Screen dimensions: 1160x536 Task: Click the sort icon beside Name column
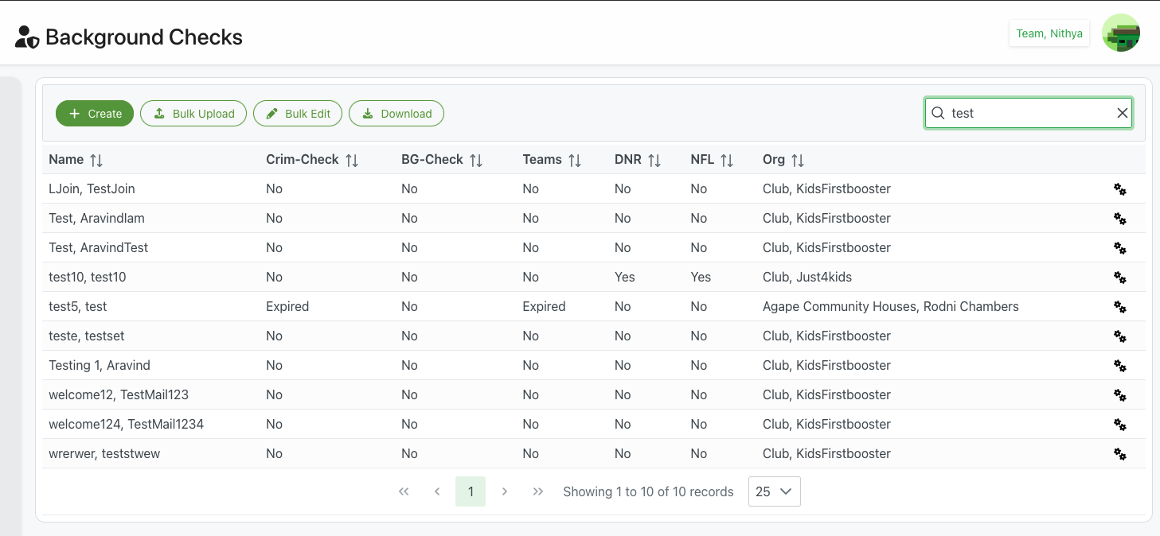(96, 160)
